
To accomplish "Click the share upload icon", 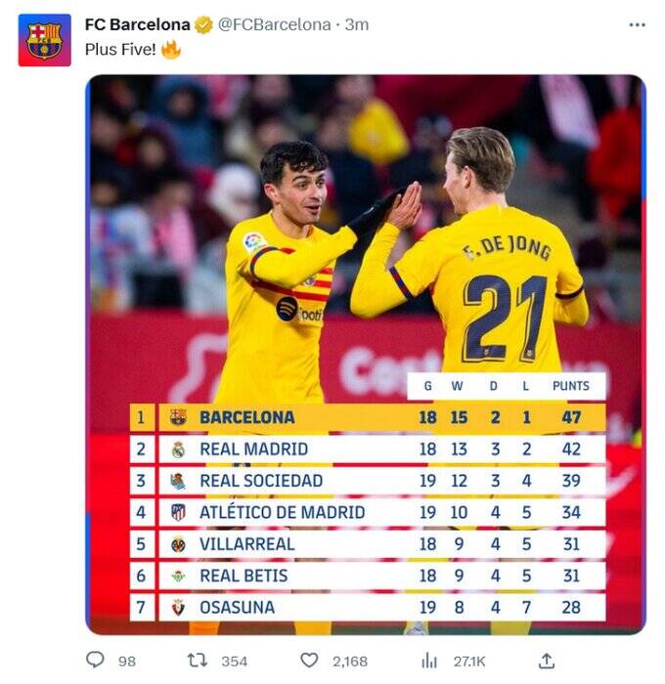I will click(547, 661).
